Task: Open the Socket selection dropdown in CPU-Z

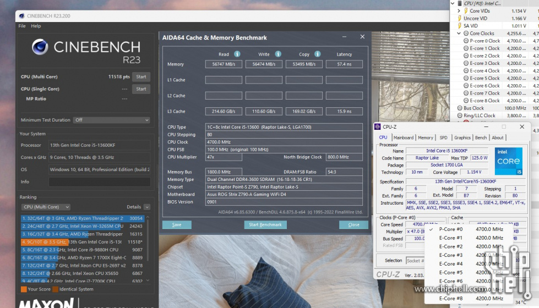Action: tap(415, 261)
